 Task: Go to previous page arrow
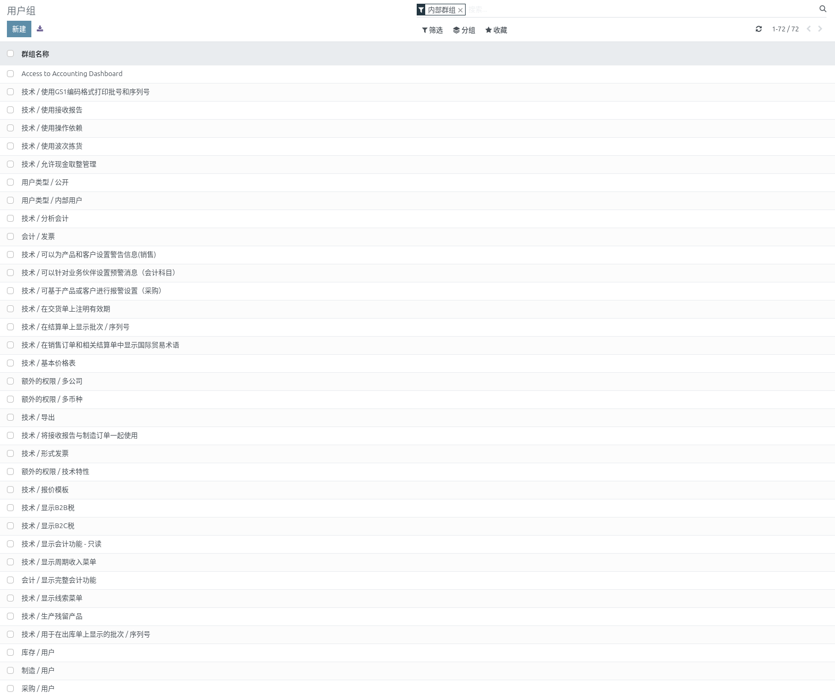808,29
